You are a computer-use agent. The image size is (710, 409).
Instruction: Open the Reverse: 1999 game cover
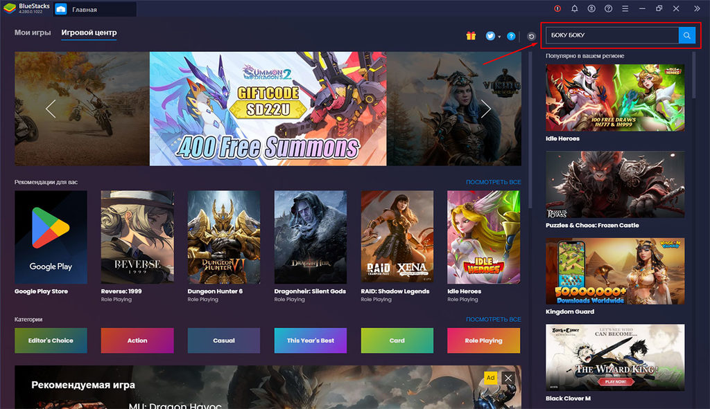(x=137, y=237)
